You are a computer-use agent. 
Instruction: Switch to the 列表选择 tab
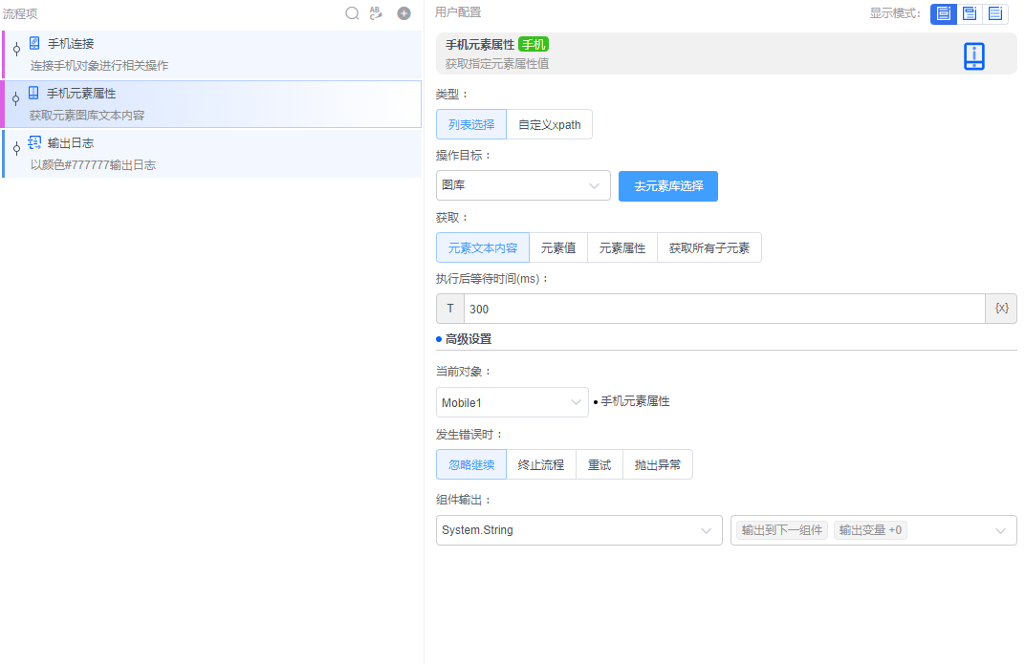[471, 124]
